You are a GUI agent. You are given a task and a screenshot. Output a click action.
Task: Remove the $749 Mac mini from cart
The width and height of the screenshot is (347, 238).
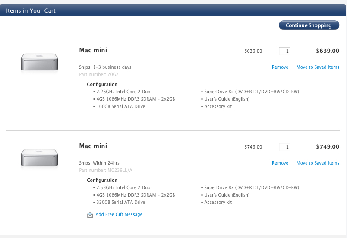[x=280, y=163]
